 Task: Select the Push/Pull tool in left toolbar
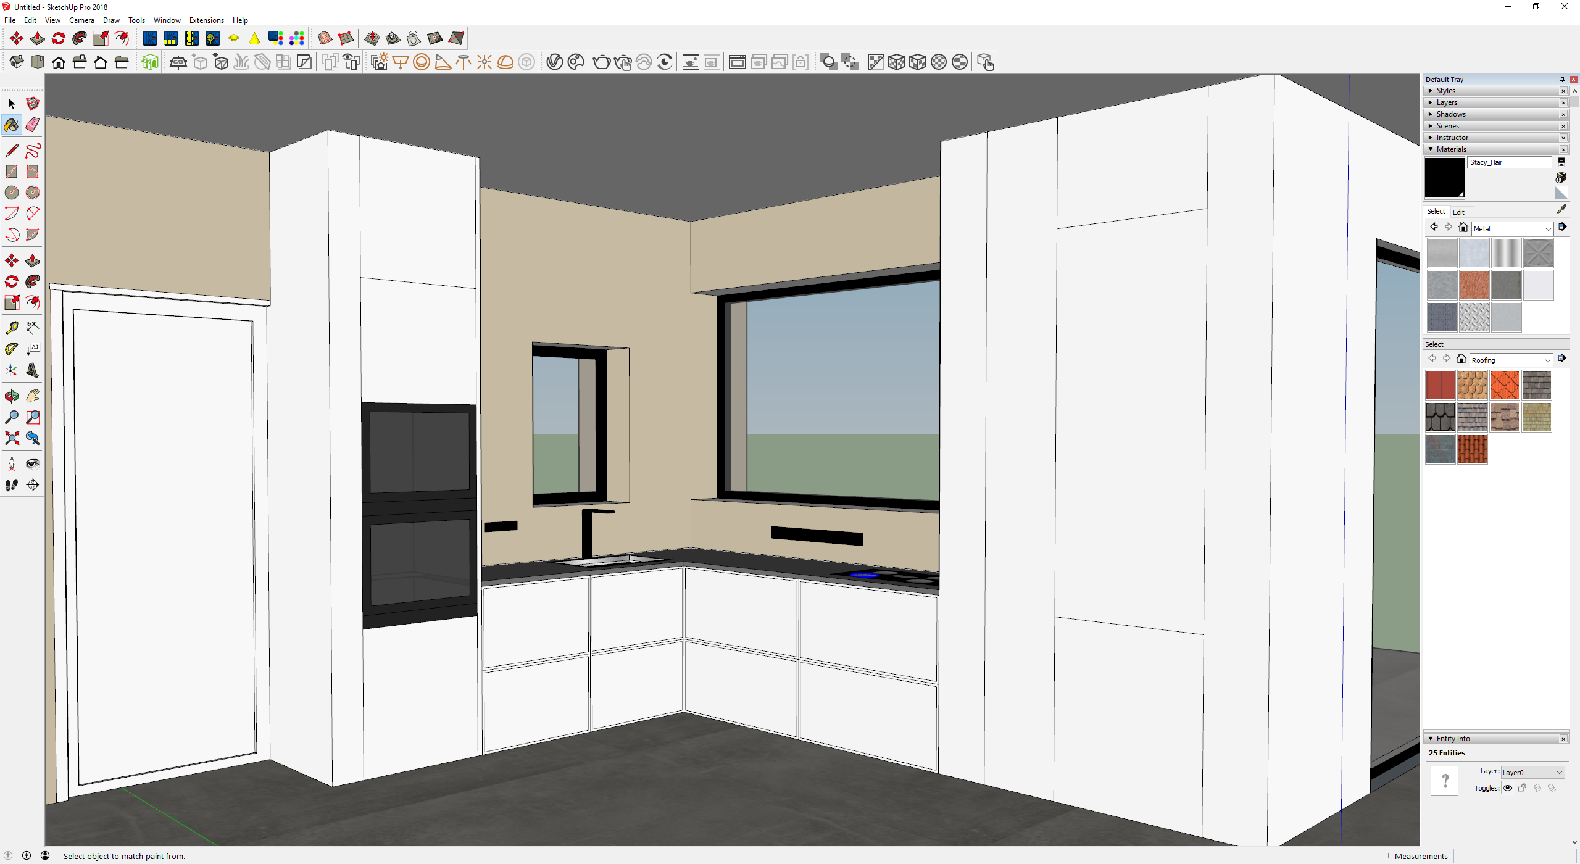point(33,261)
